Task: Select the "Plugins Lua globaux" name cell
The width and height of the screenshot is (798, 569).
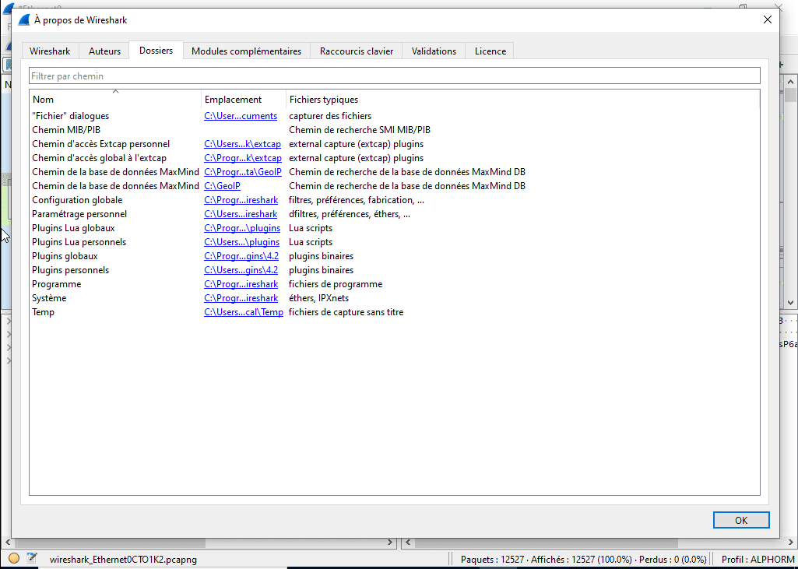Action: point(73,228)
